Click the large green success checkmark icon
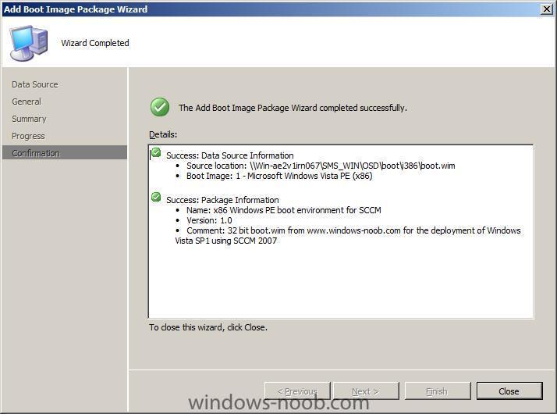 [x=160, y=107]
